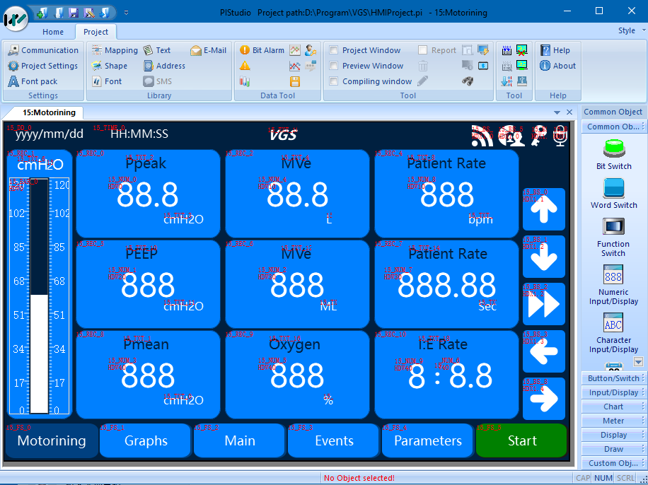Click the user with key icon
Screen dimensions: 648x485
coord(311,50)
